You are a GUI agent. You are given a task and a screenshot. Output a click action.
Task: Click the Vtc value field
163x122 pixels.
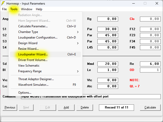(108, 80)
